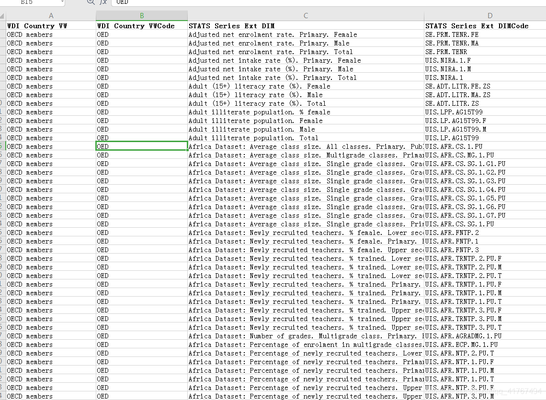Screen dimensions: 546x400
Task: Click the code cell UIS.NIRA.1.M
Action: point(485,69)
